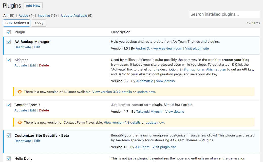Viewport: 263px width, 162px height.
Task: Click the Apply button
Action: pyautogui.click(x=39, y=23)
